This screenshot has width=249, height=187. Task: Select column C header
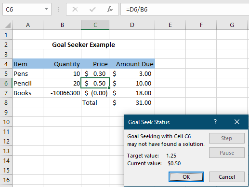tap(95, 25)
